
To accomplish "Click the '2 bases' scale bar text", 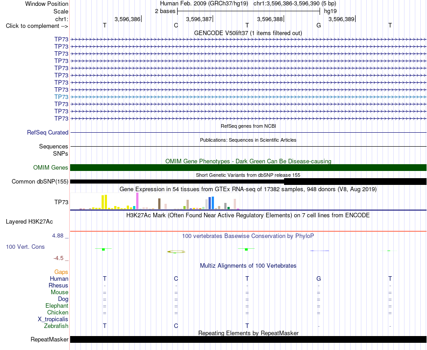I will point(165,11).
